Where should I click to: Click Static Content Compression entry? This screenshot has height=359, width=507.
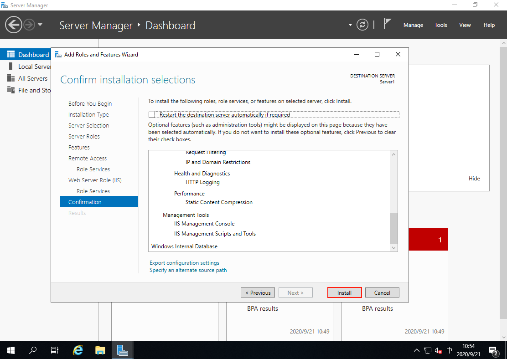[219, 202]
